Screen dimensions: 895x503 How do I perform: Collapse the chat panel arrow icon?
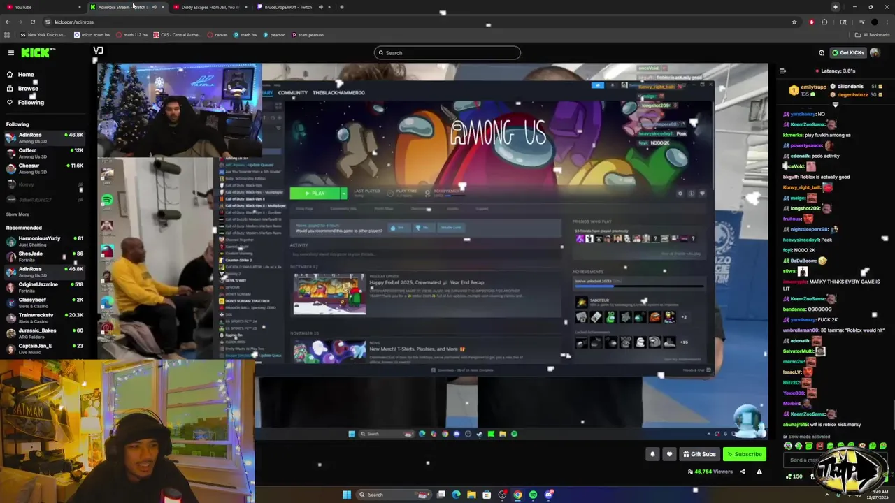coord(782,71)
